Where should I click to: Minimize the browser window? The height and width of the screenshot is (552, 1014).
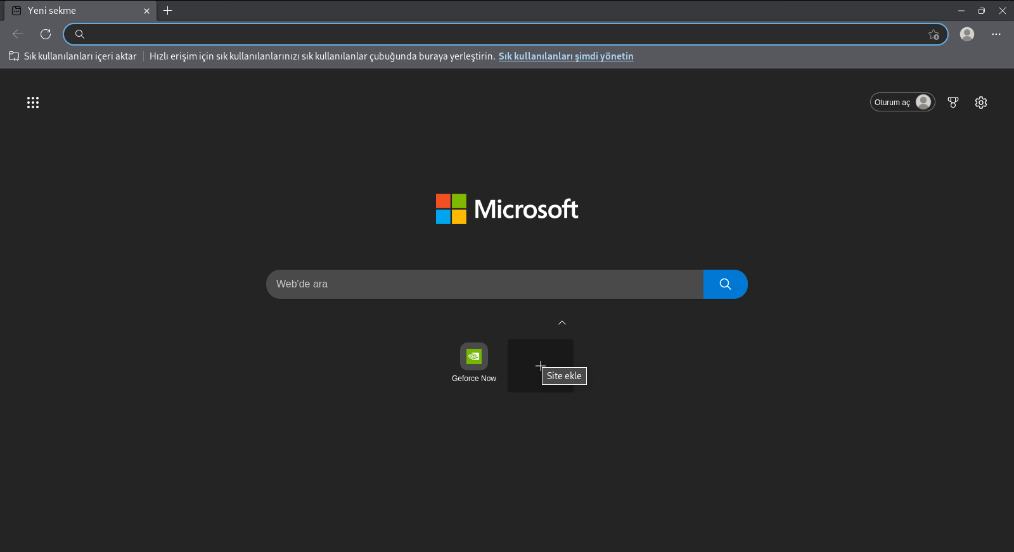[961, 11]
